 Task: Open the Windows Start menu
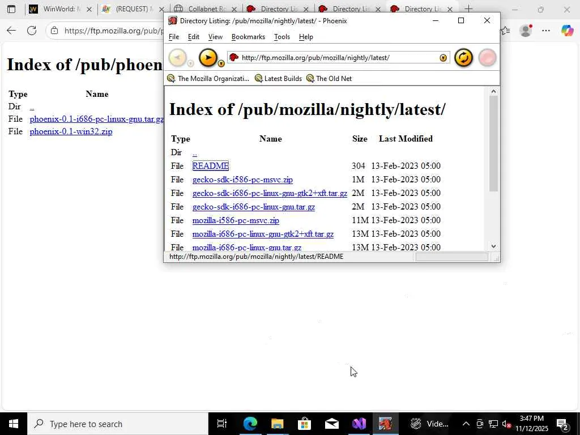[x=14, y=424]
